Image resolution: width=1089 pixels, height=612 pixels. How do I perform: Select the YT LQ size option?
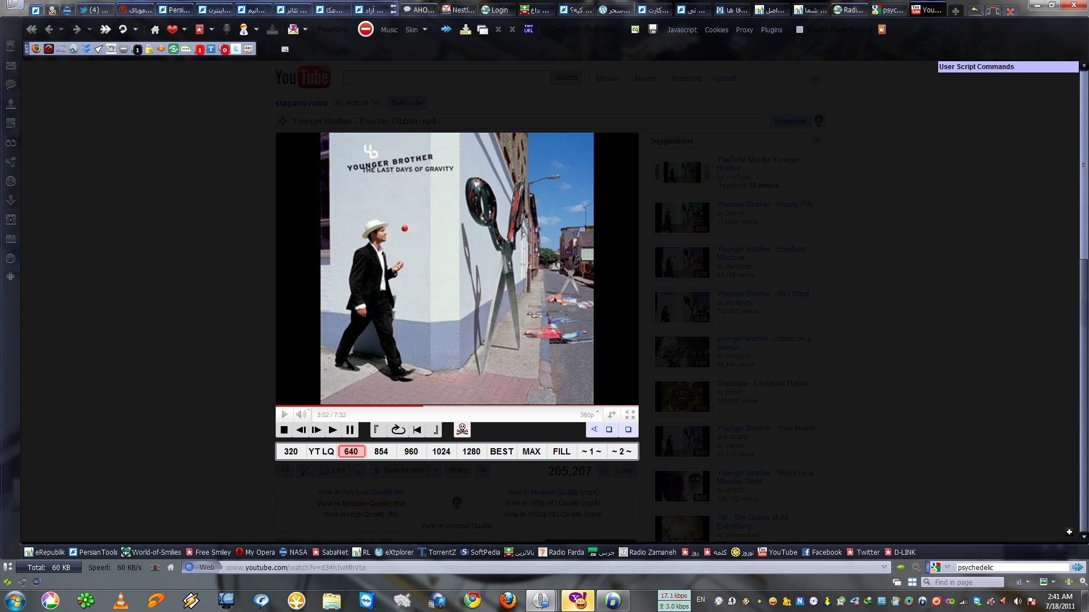tap(321, 452)
